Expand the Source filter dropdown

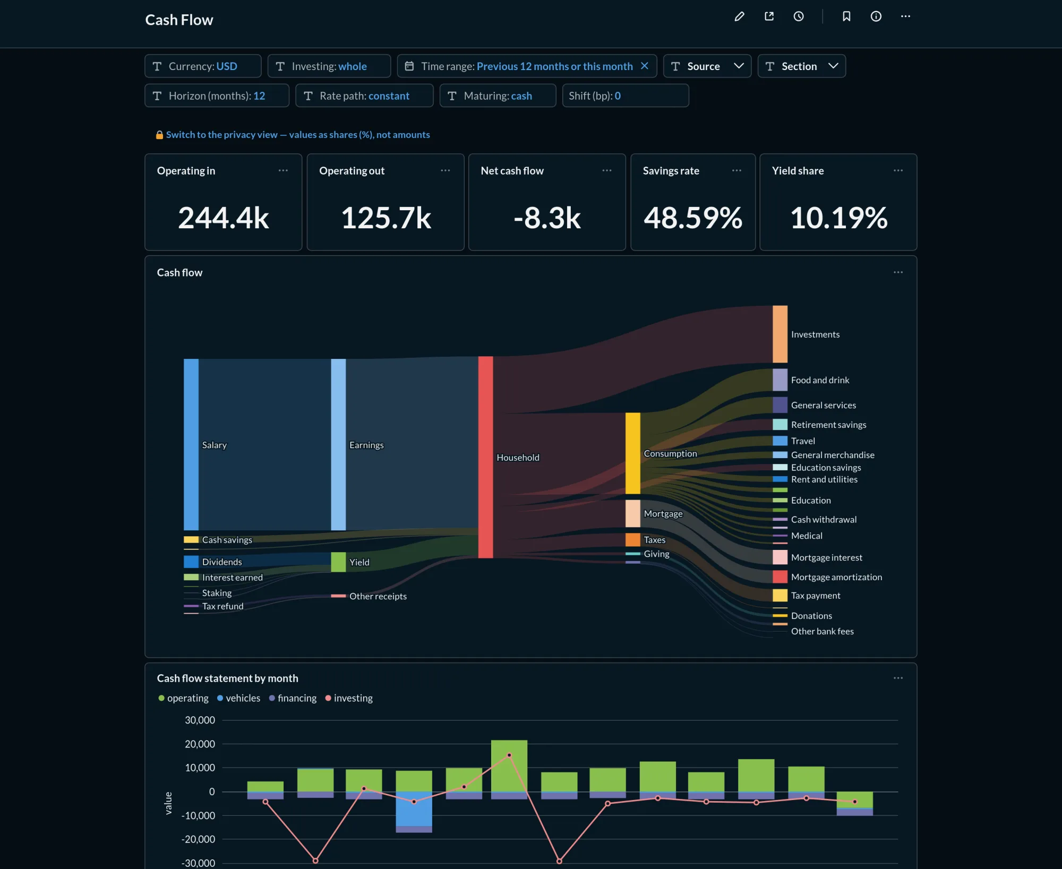click(707, 66)
